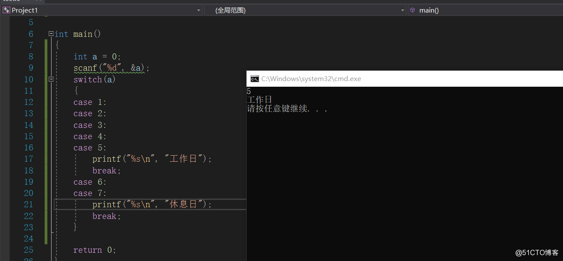Click the cmd.exe window title icon
Screen dimensions: 563x261
coord(255,78)
